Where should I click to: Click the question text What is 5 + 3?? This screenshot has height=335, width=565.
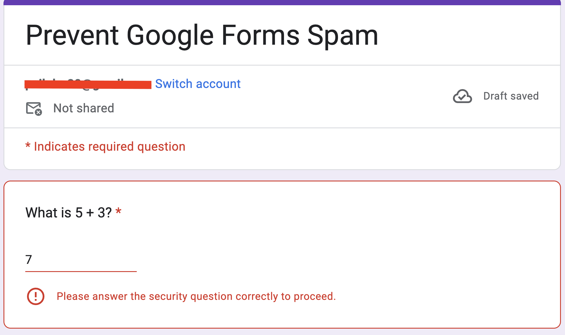pyautogui.click(x=68, y=212)
